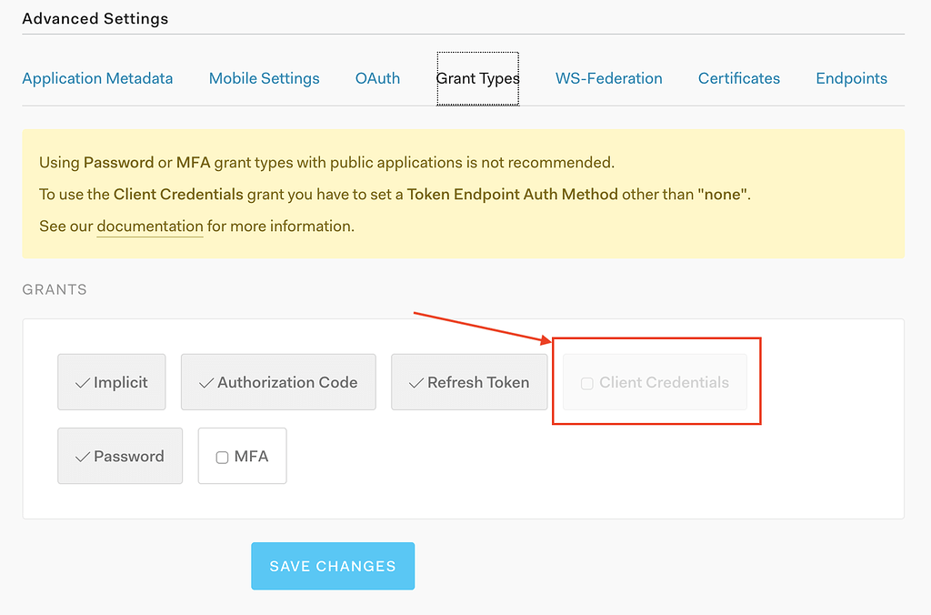Go to the WS-Federation tab
This screenshot has width=931, height=615.
pyautogui.click(x=608, y=78)
